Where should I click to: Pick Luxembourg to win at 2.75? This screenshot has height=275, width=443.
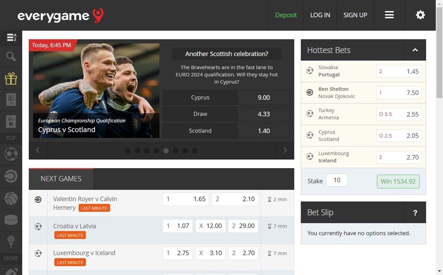[178, 253]
